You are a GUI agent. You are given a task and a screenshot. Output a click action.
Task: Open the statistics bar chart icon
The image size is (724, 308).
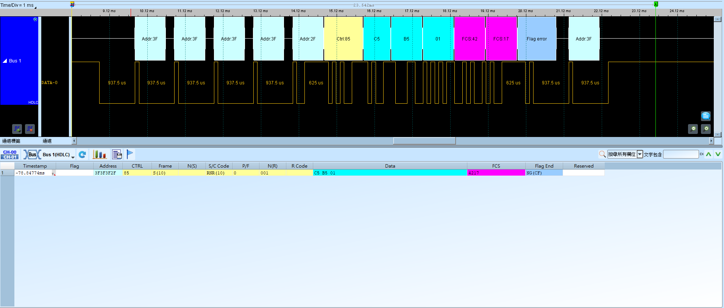tap(100, 154)
